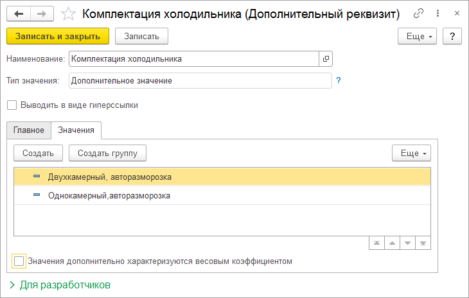
Task: Move value to top of list
Action: pos(376,243)
